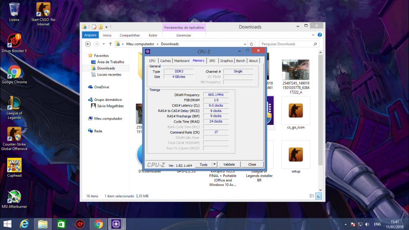Screen dimensions: 409x230
Task: Open the Cuphead desktop shortcut
Action: click(x=14, y=165)
